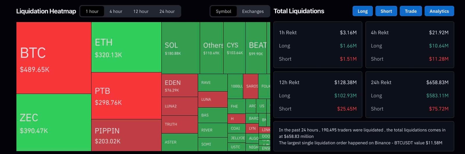This screenshot has height=154, width=465.
Task: Open the 1h Rekt liquidation card
Action: (x=318, y=45)
